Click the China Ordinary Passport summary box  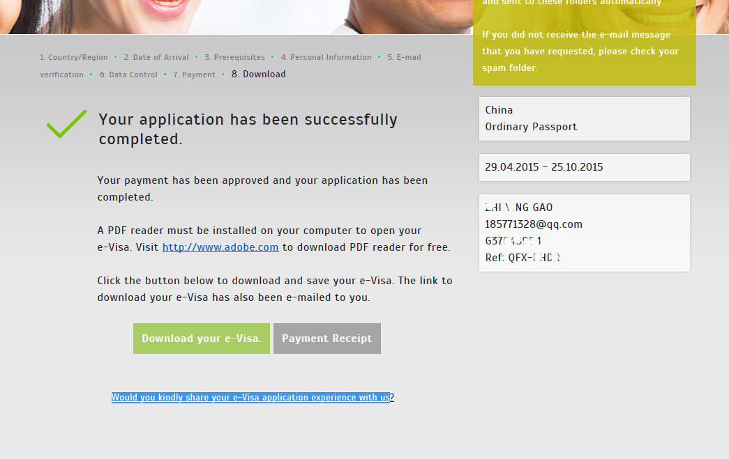[x=584, y=118]
